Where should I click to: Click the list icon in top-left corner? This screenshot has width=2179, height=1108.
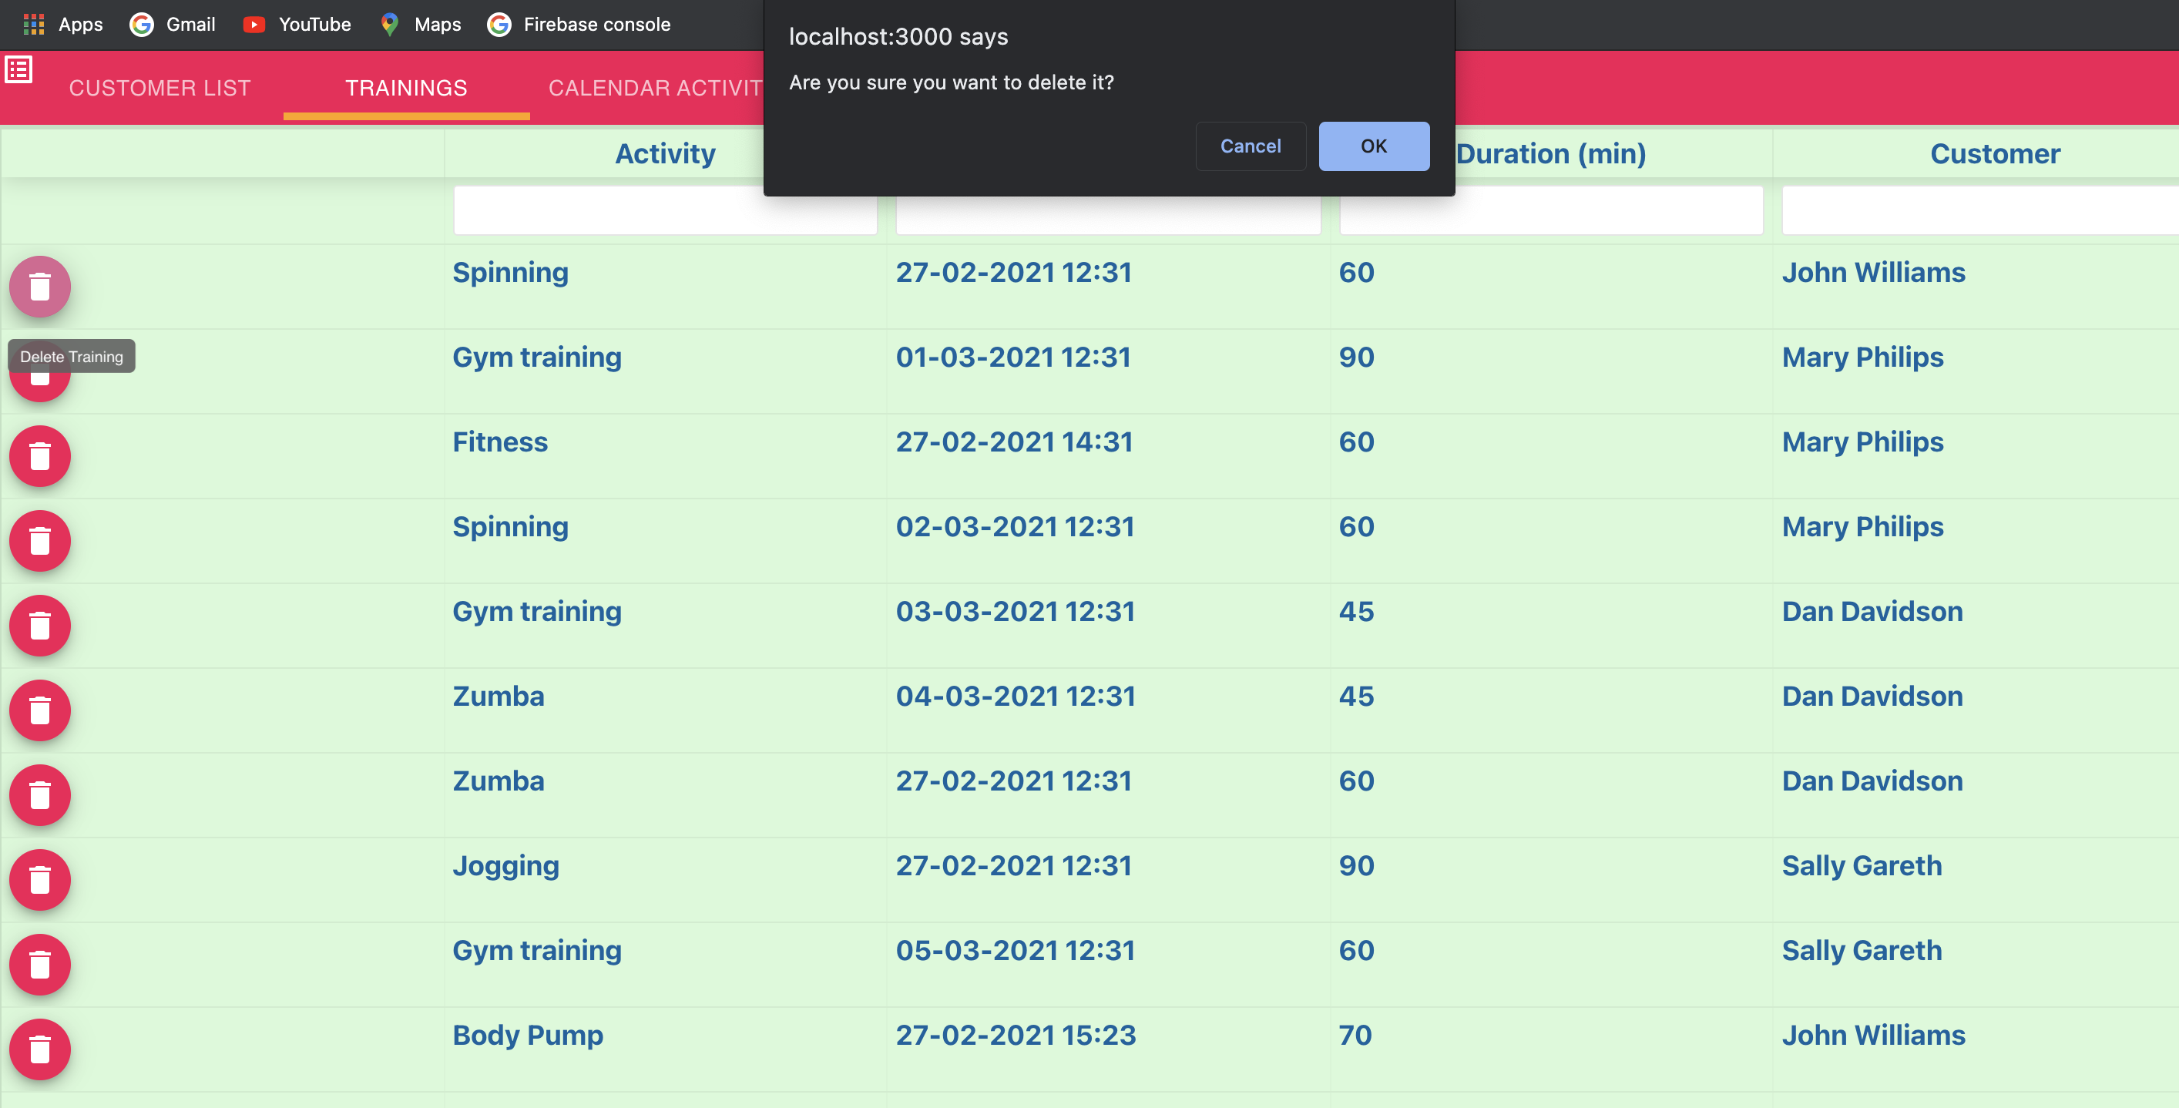[x=18, y=69]
